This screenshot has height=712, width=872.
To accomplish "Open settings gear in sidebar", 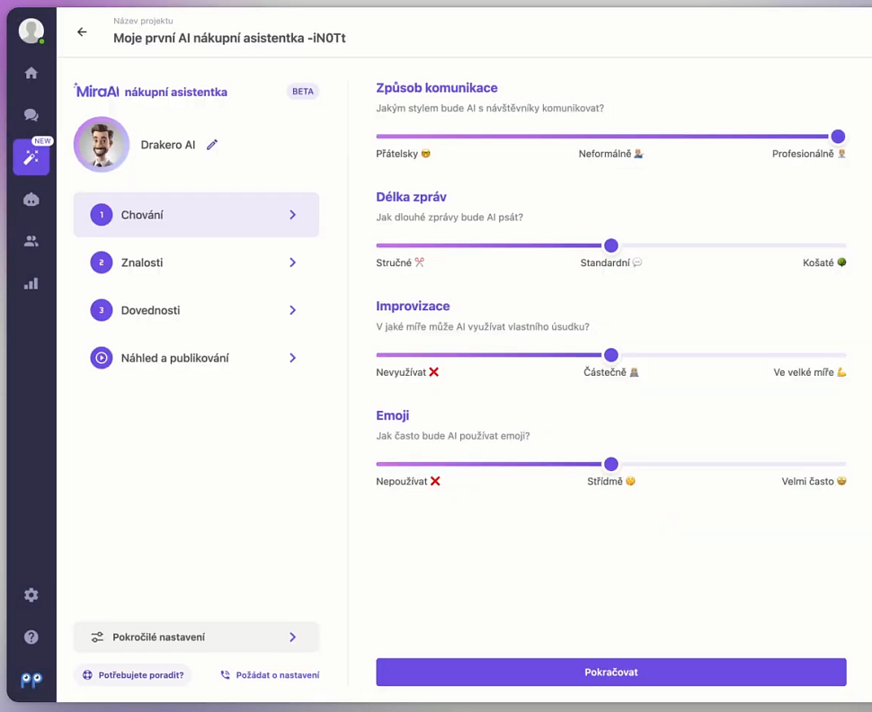I will pyautogui.click(x=31, y=595).
